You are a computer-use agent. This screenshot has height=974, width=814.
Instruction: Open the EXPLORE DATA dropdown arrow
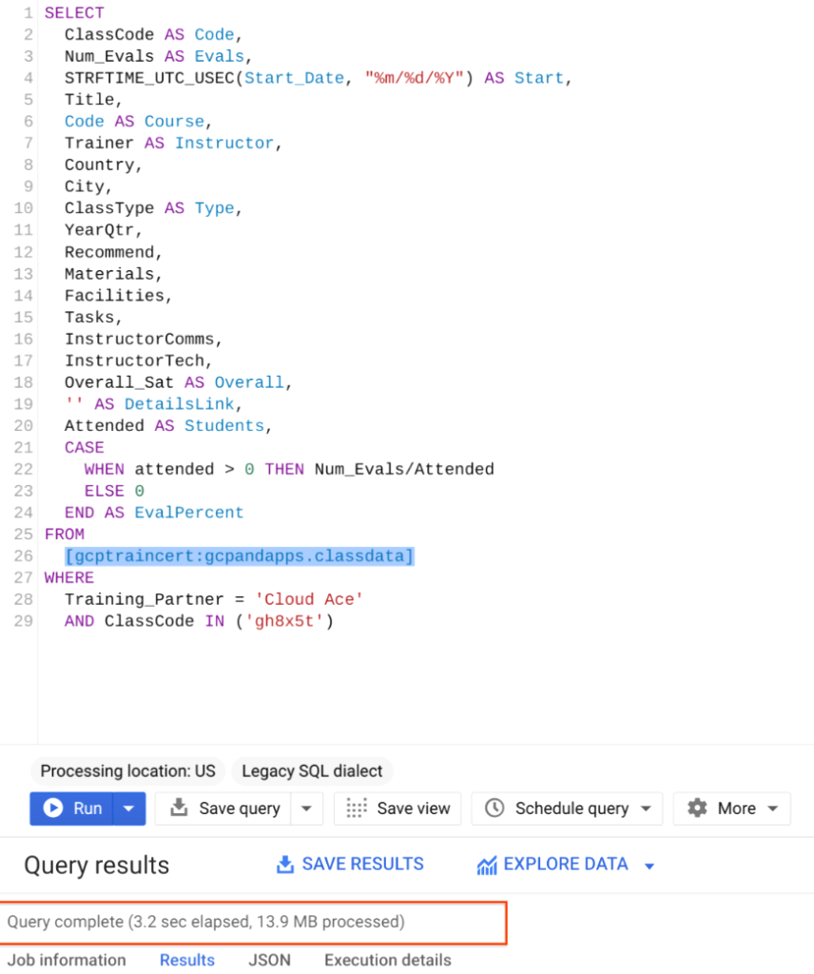pos(649,865)
